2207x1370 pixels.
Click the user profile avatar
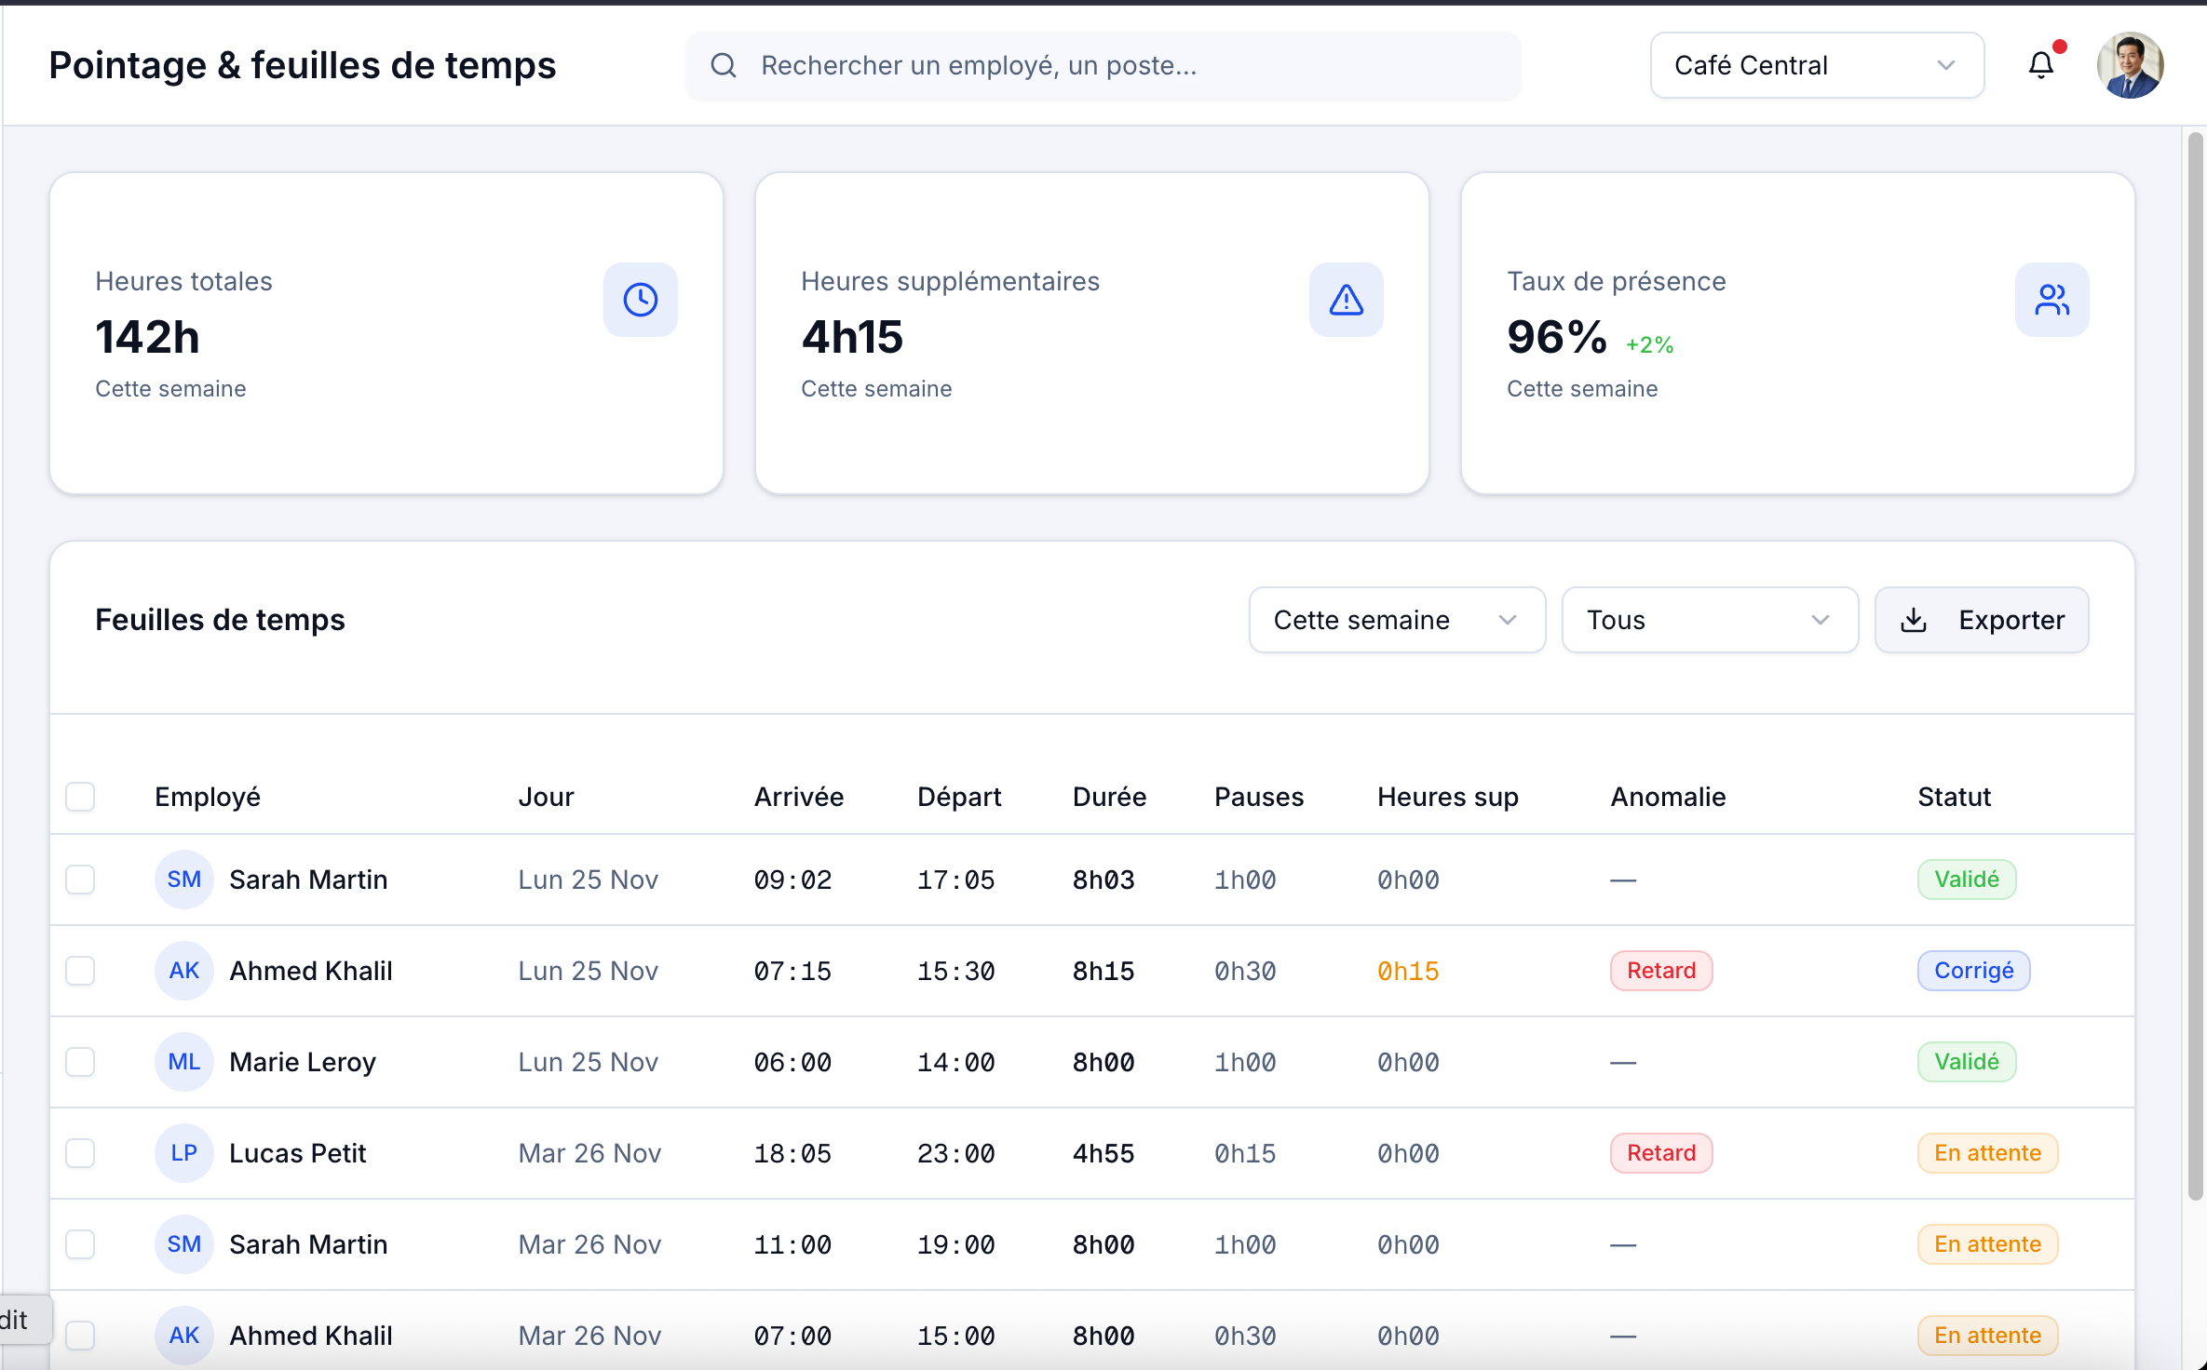click(x=2129, y=65)
